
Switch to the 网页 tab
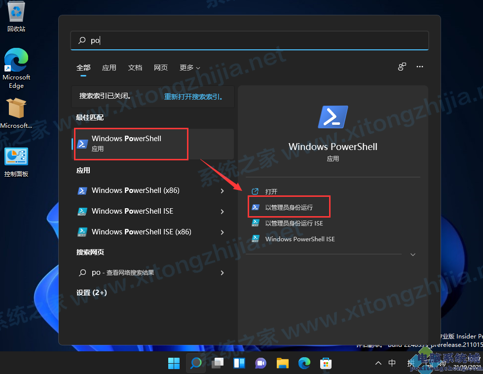point(161,68)
